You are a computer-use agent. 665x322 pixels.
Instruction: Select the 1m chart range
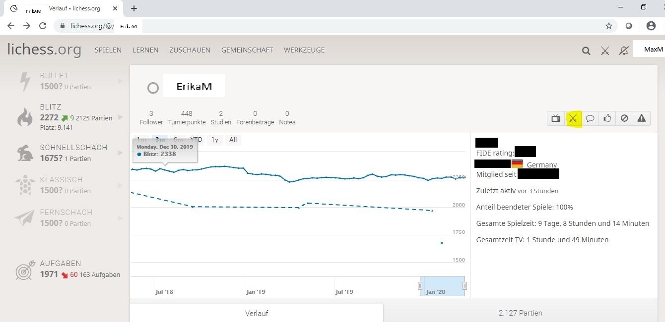[x=141, y=140]
